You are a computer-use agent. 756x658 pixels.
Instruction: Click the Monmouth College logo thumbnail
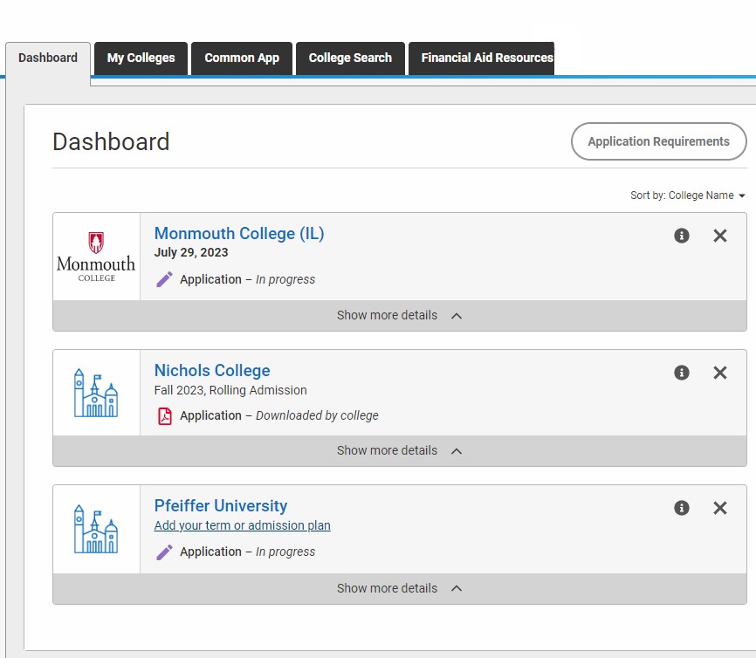point(96,257)
